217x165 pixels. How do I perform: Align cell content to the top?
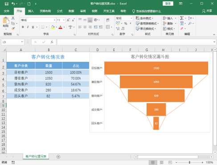tap(80, 20)
